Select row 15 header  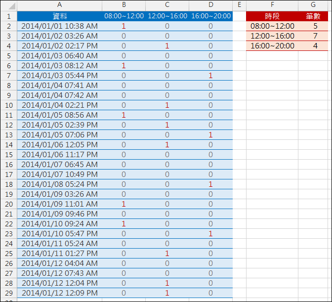9,155
